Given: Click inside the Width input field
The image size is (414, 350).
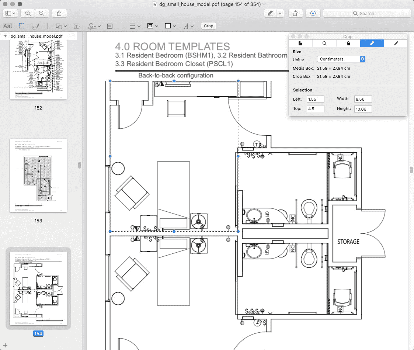Looking at the screenshot, I should click(362, 99).
